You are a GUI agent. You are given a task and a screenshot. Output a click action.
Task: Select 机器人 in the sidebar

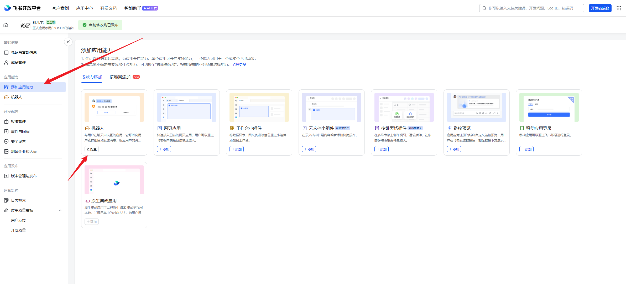(x=16, y=97)
